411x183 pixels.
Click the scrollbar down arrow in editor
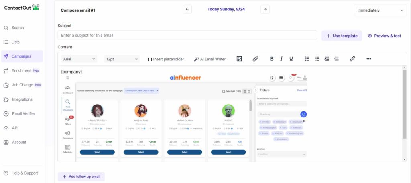coord(405,159)
